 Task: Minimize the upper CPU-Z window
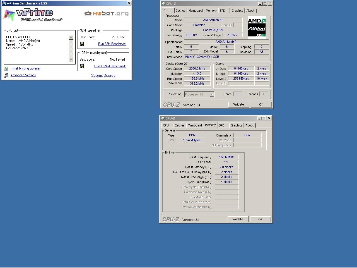point(260,4)
